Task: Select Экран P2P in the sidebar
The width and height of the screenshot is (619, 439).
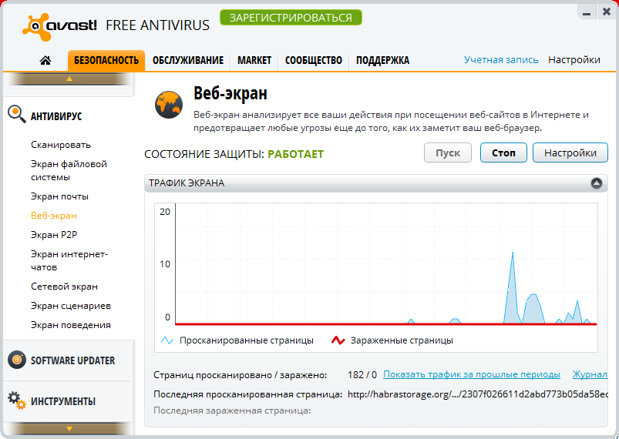Action: (54, 235)
